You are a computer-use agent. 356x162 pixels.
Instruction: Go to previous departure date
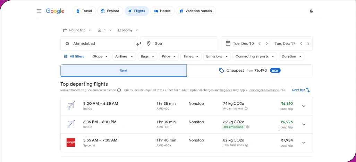click(x=260, y=43)
